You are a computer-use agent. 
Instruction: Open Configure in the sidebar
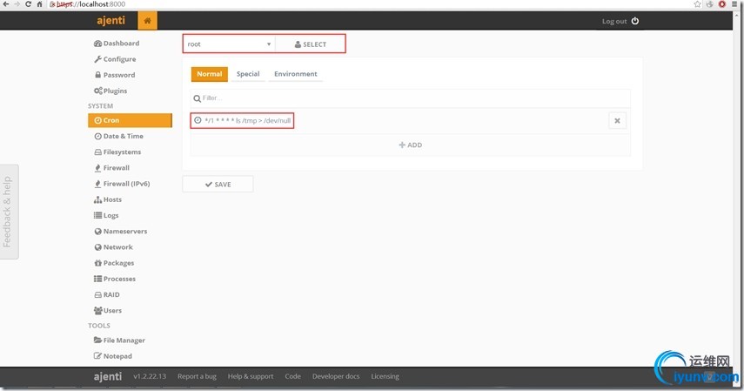tap(115, 59)
